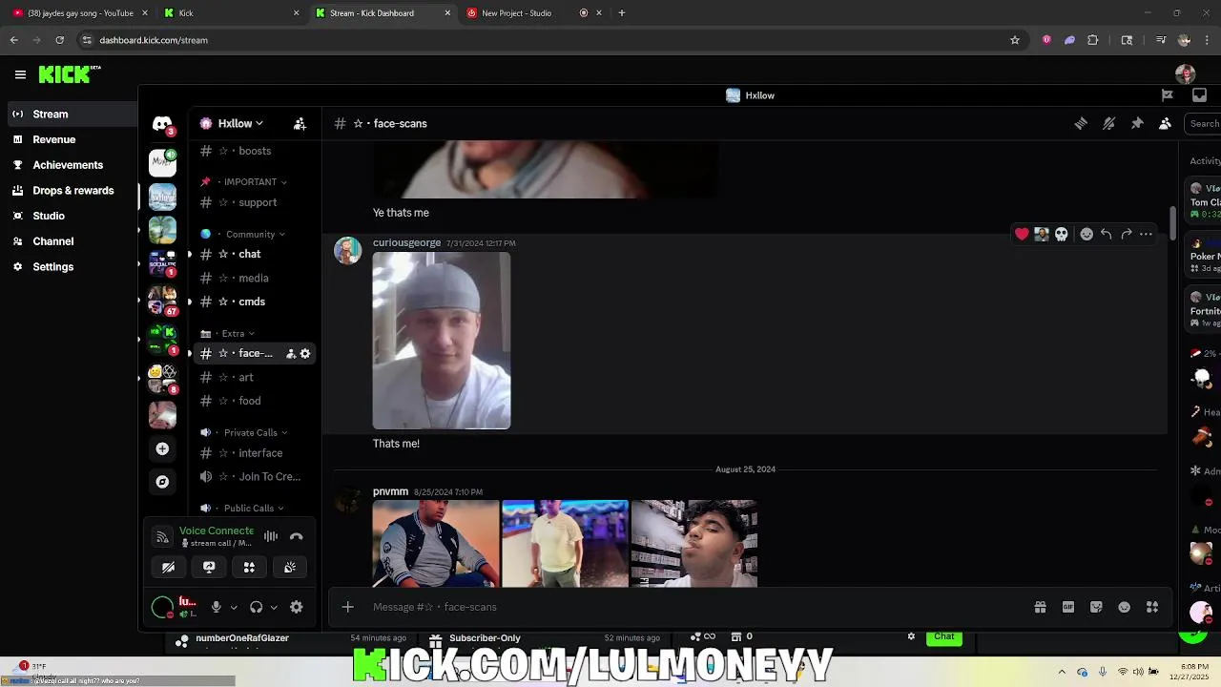Open the checkpoint flag icon
Image resolution: width=1221 pixels, height=687 pixels.
[x=1167, y=95]
